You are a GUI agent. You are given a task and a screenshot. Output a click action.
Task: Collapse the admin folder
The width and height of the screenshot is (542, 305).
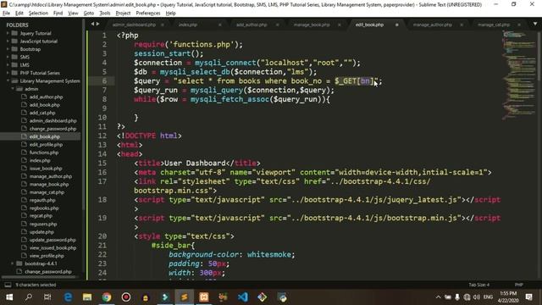13,89
